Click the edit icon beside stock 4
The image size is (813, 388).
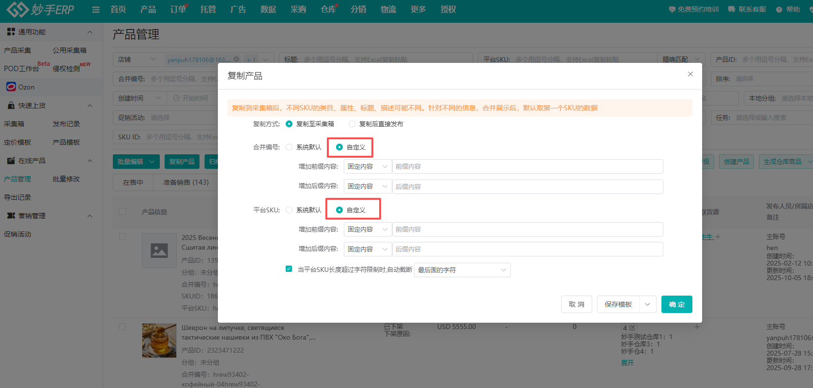632,328
